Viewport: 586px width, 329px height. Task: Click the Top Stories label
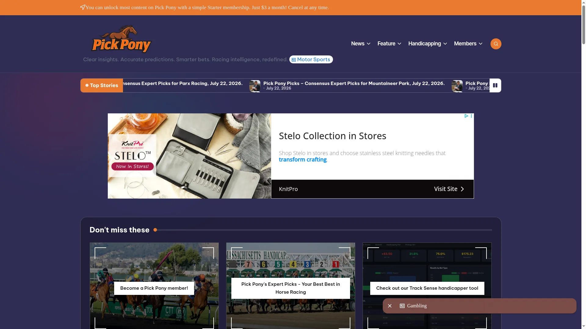[102, 86]
